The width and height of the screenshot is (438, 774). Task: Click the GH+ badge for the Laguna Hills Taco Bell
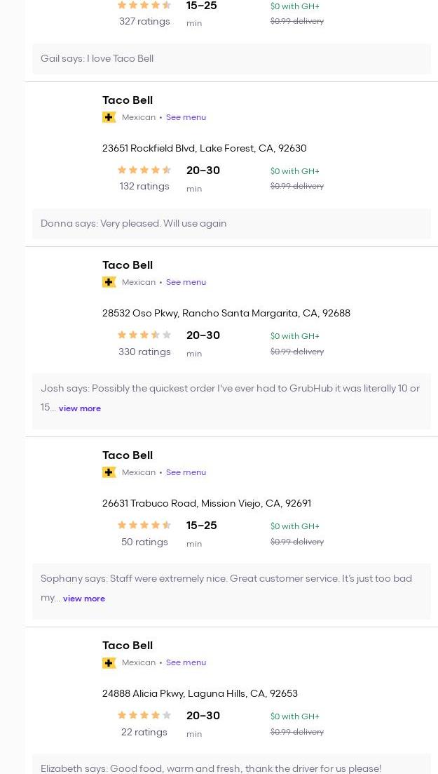109,662
